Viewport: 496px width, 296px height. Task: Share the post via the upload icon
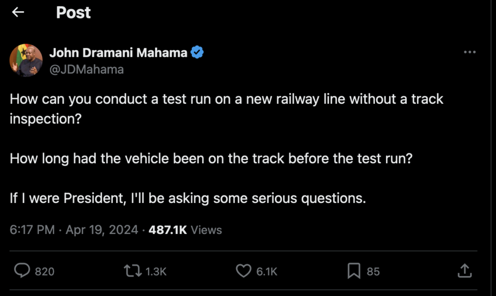point(465,271)
